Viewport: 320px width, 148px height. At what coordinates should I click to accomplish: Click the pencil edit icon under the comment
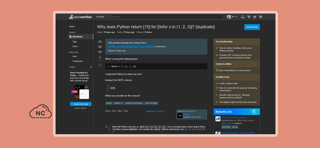coord(113,132)
